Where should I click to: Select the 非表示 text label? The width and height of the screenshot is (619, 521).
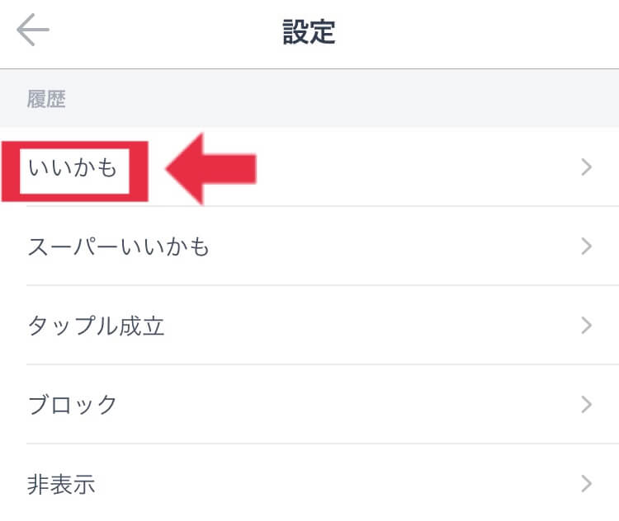61,484
